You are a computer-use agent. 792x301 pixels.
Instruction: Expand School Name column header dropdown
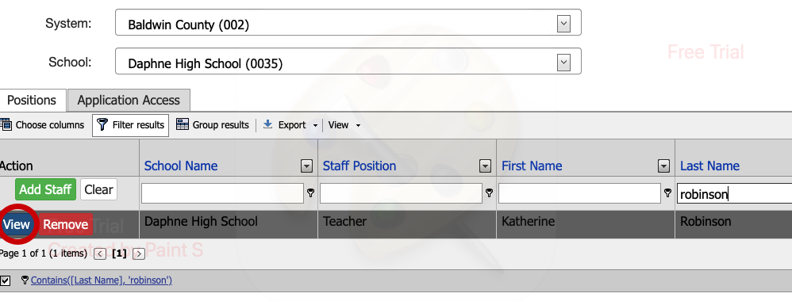tap(306, 166)
